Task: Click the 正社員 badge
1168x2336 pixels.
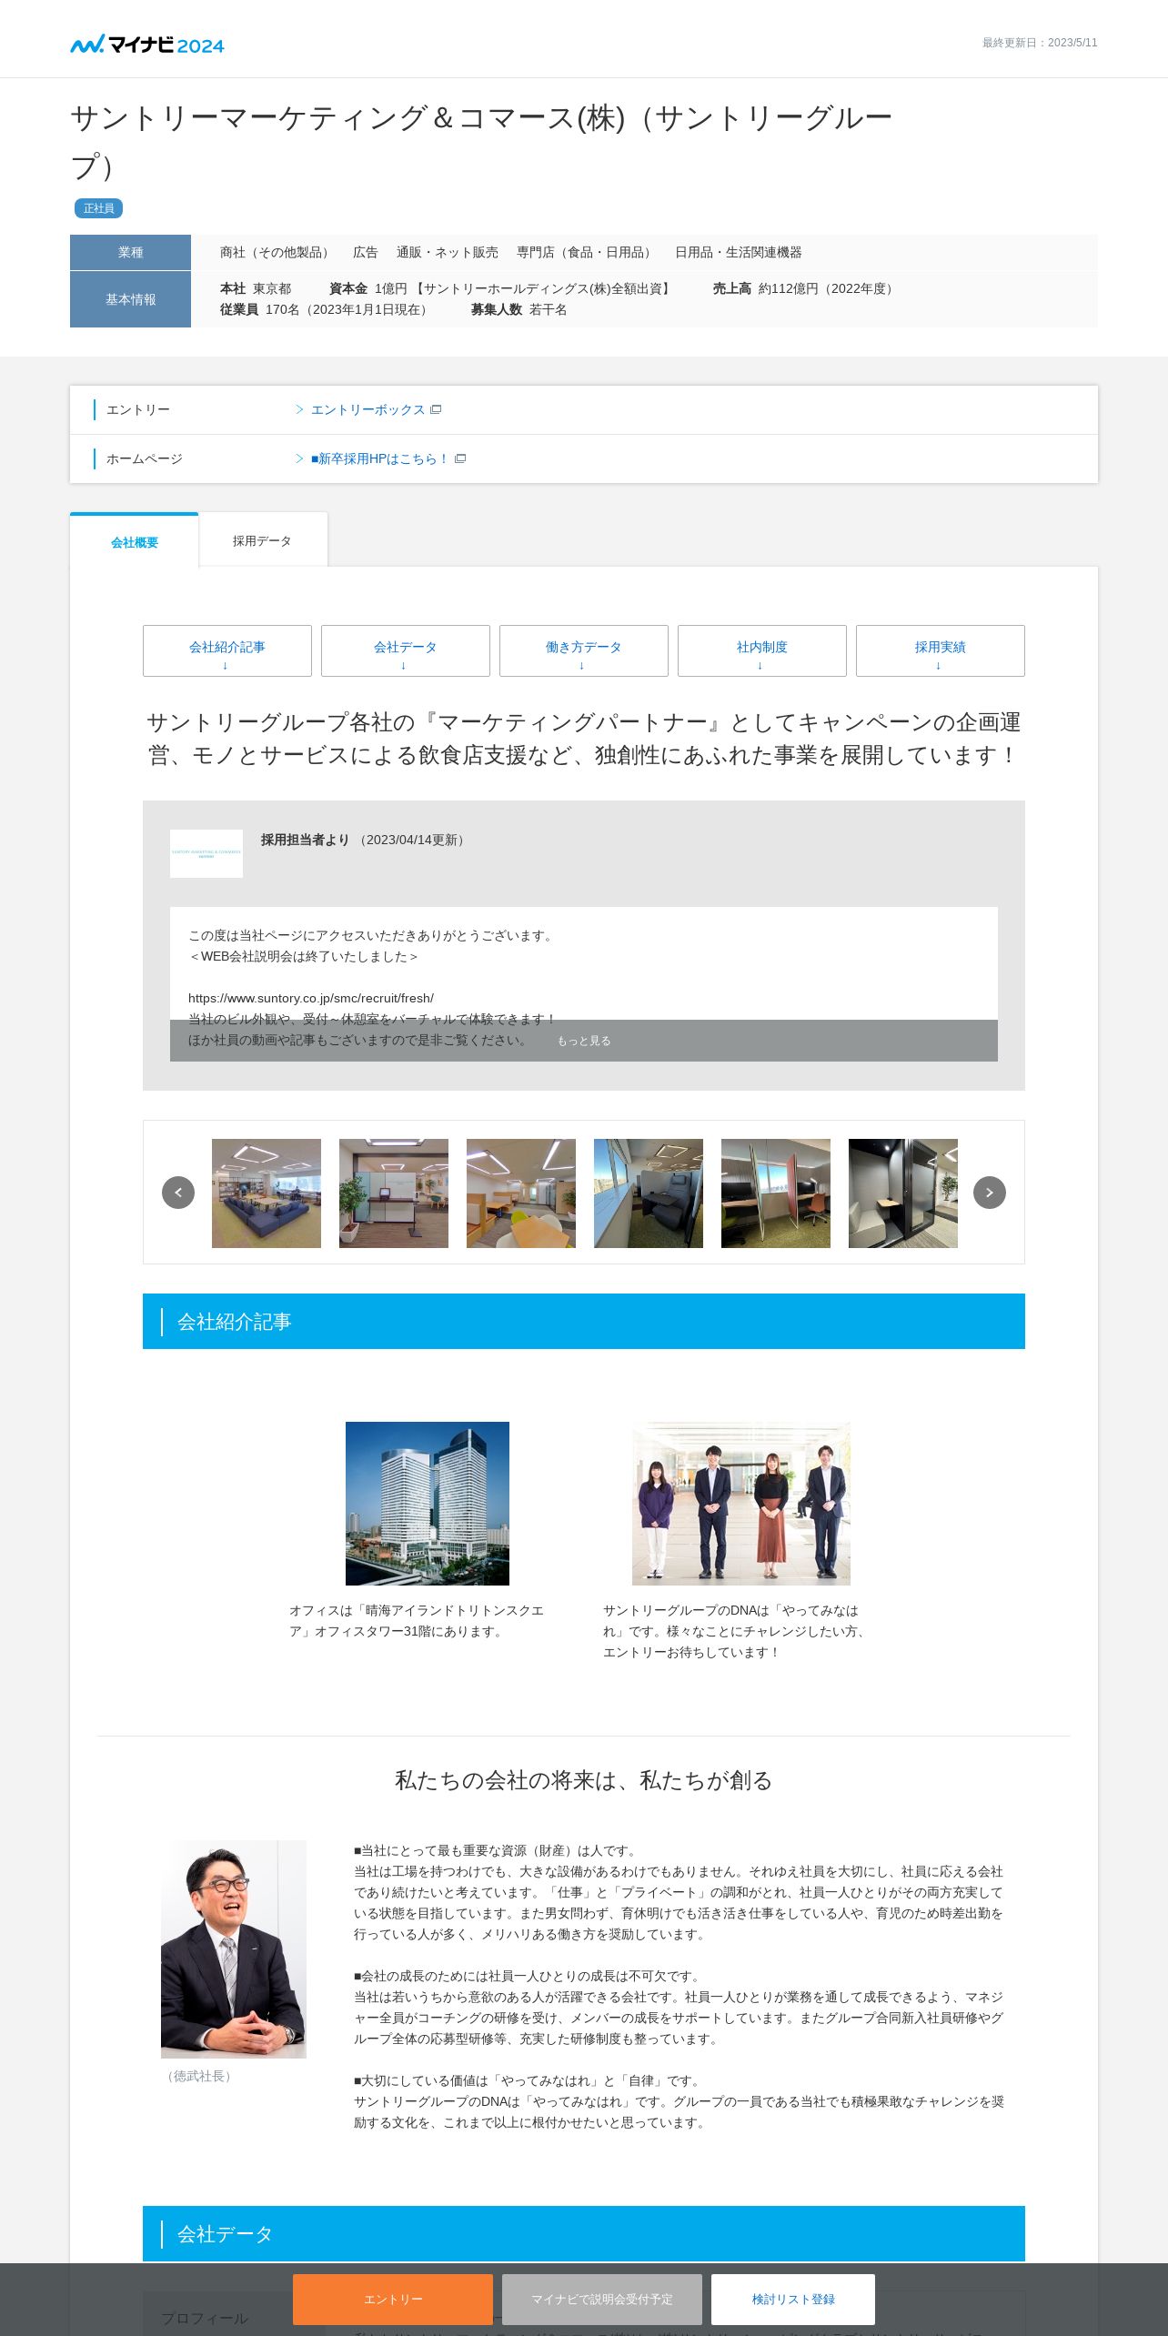Action: (x=98, y=208)
